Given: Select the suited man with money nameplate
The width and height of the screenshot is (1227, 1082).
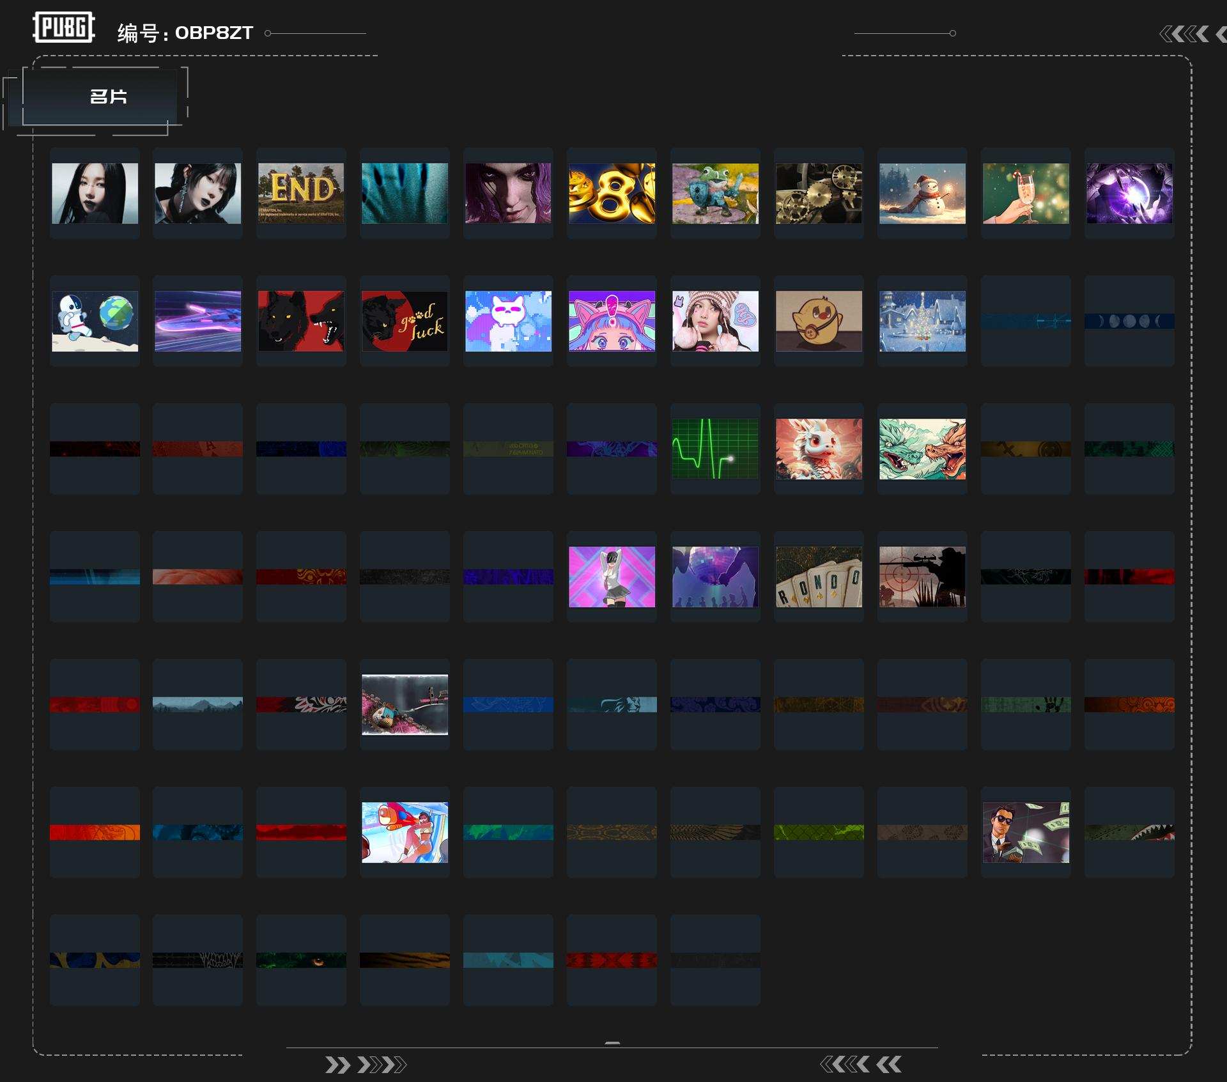Looking at the screenshot, I should click(x=1026, y=832).
